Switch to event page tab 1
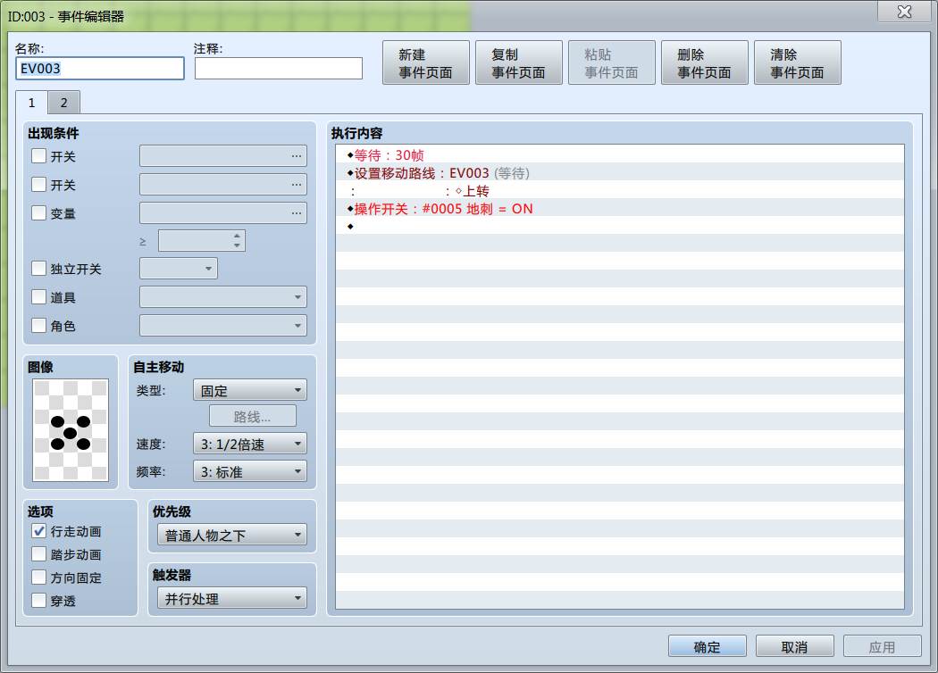The image size is (938, 673). tap(31, 103)
